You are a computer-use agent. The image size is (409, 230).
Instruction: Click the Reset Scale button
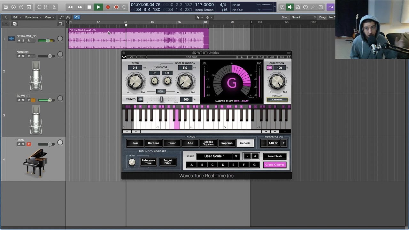pos(275,156)
